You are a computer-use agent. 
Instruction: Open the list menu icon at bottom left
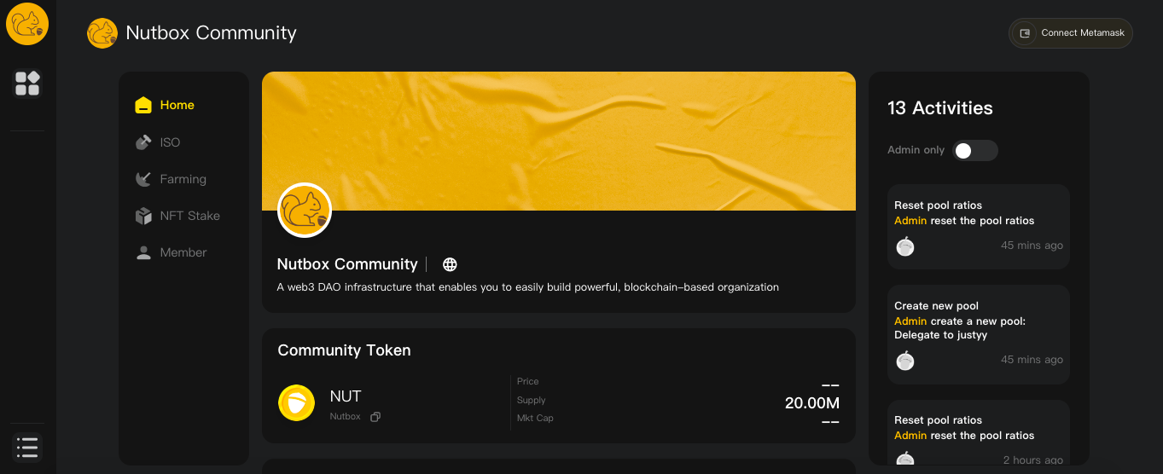click(x=27, y=447)
